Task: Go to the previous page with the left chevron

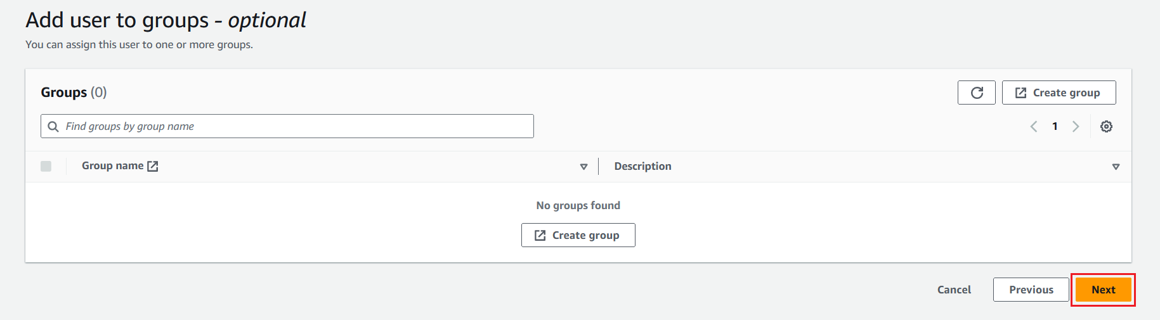Action: (x=1034, y=127)
